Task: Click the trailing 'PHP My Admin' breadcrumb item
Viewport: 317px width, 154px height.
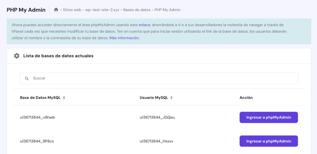Action: pos(167,10)
